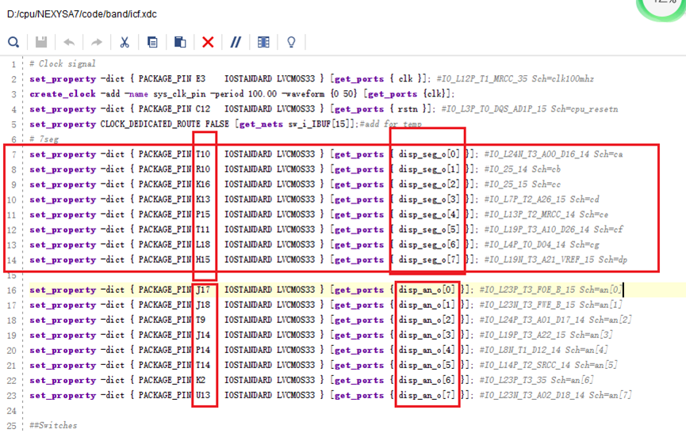This screenshot has width=686, height=433.
Task: Click the red X delete icon
Action: [x=208, y=42]
